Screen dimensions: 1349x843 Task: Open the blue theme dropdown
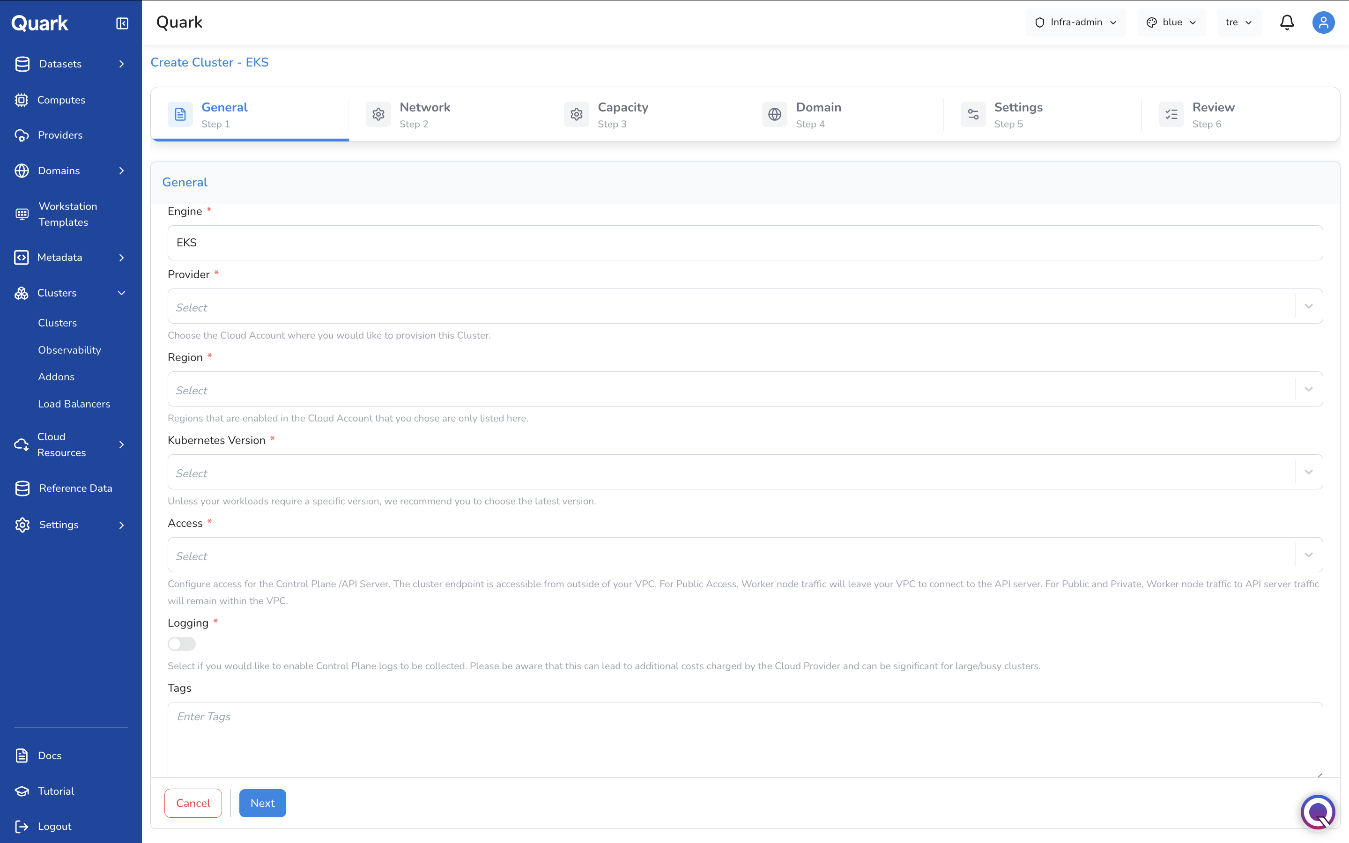point(1172,22)
